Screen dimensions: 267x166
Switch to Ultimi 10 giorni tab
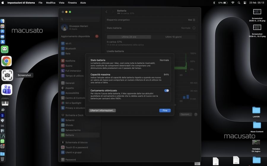pos(173,37)
